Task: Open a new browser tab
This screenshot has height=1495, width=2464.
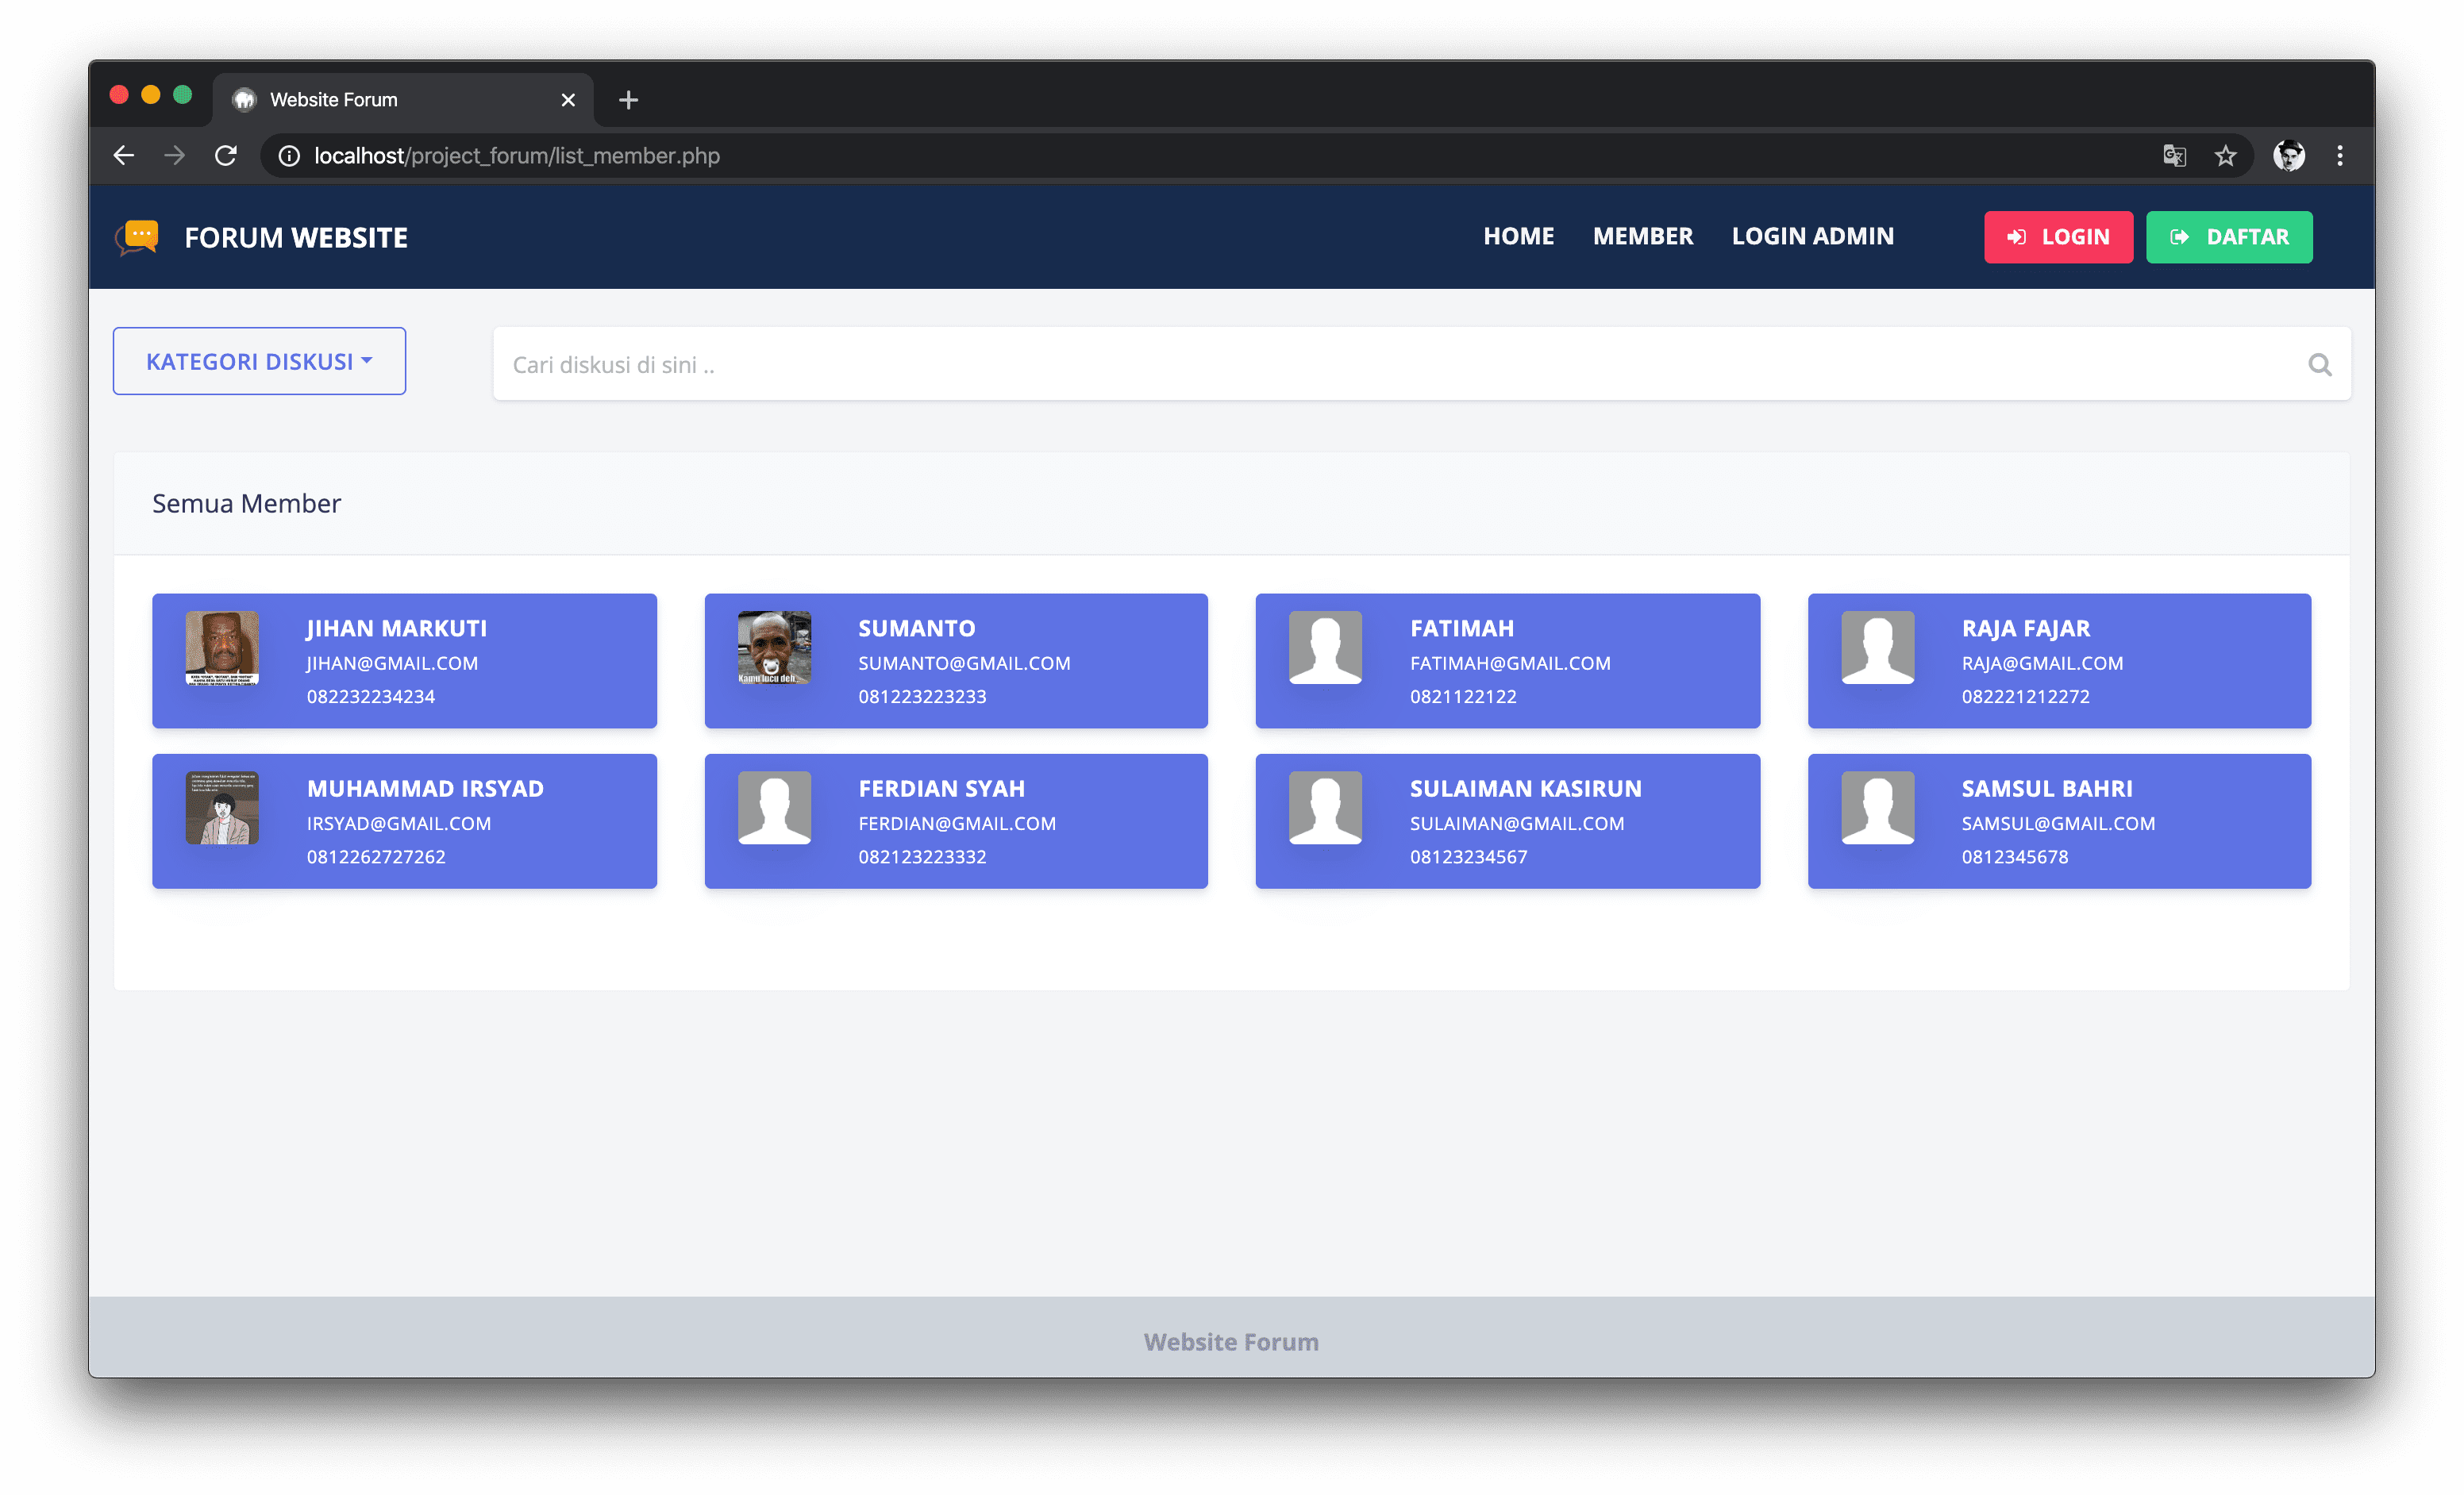Action: click(x=628, y=100)
